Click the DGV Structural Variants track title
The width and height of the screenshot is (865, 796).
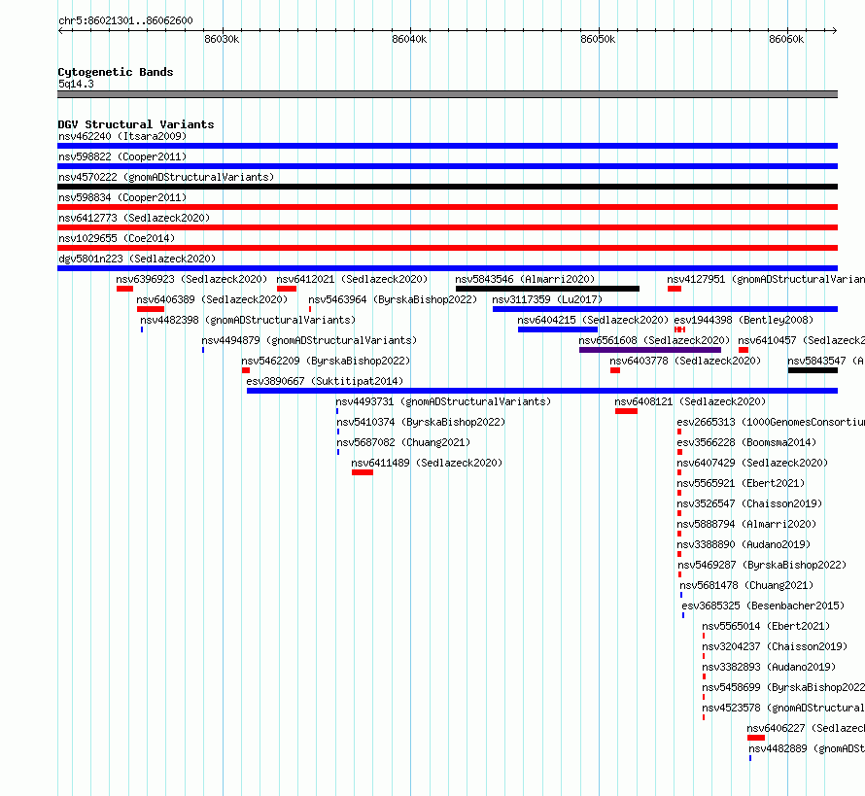pos(136,124)
